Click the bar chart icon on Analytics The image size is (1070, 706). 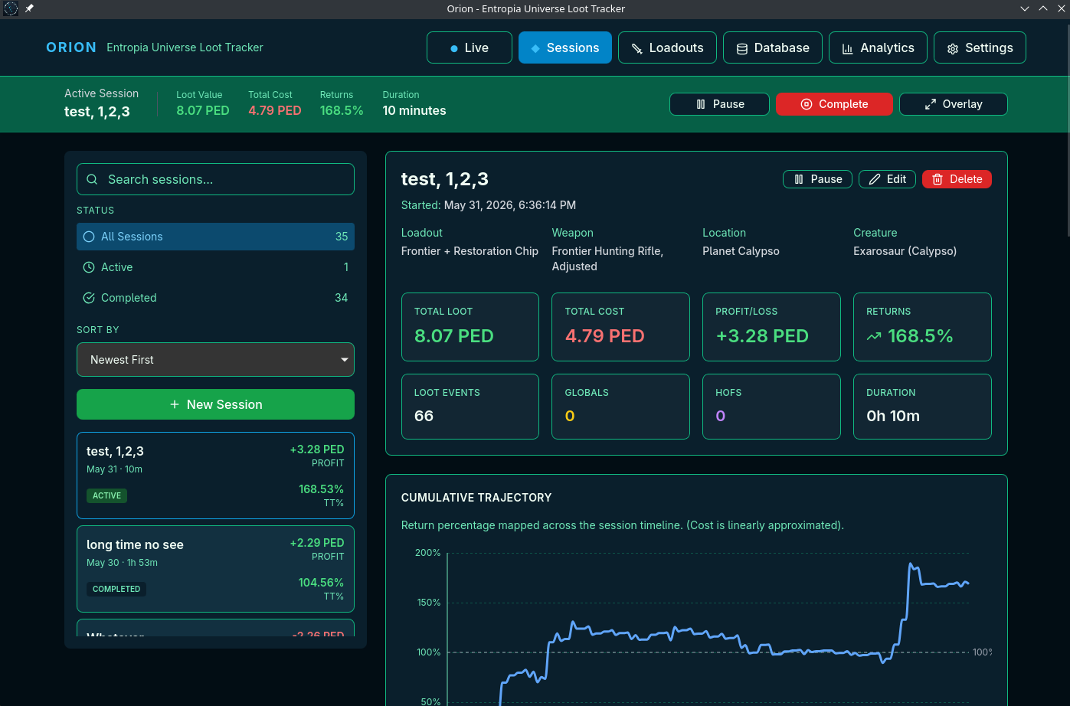(847, 48)
